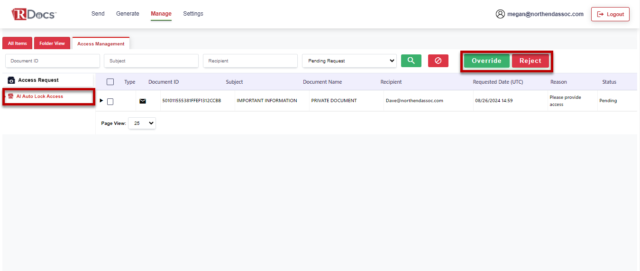The width and height of the screenshot is (640, 271).
Task: Click the Subject column header
Action: tap(234, 82)
